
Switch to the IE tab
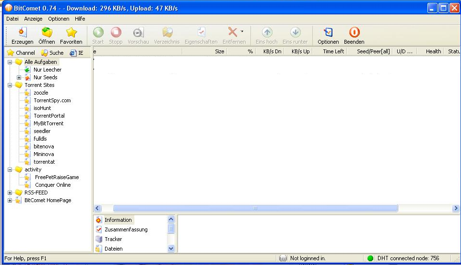coord(76,53)
